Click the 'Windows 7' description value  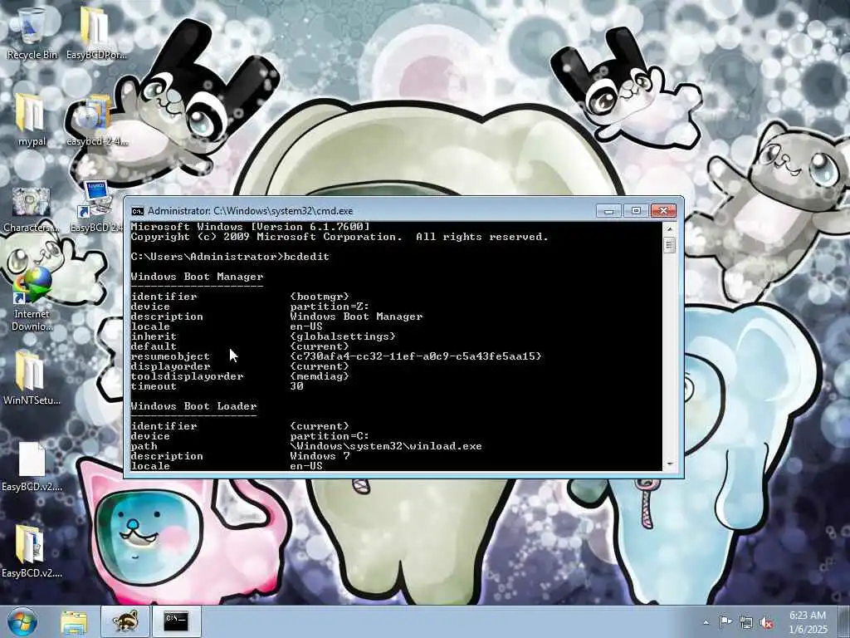pos(320,456)
